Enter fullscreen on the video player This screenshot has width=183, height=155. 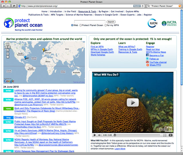[x=165, y=135]
